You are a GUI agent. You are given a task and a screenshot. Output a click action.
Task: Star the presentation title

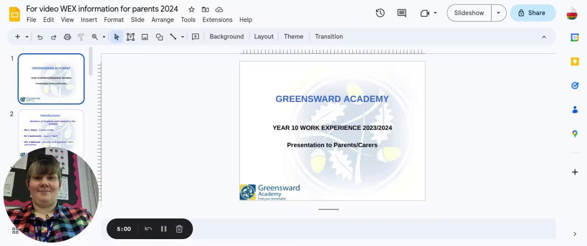click(192, 9)
